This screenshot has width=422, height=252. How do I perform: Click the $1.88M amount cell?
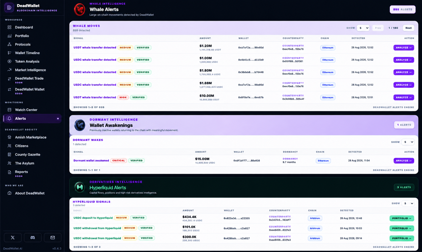click(211, 85)
